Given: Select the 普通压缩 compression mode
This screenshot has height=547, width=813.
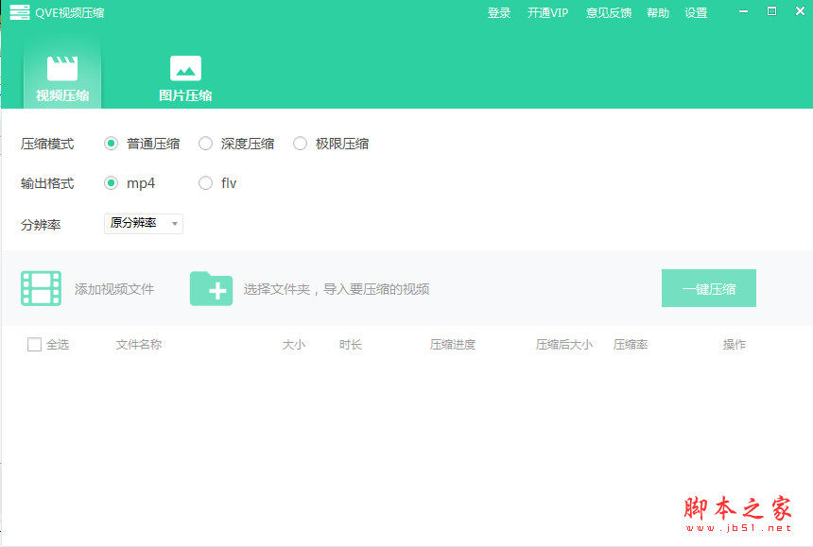Looking at the screenshot, I should (111, 144).
